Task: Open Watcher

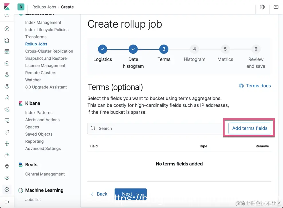Action: [x=33, y=80]
